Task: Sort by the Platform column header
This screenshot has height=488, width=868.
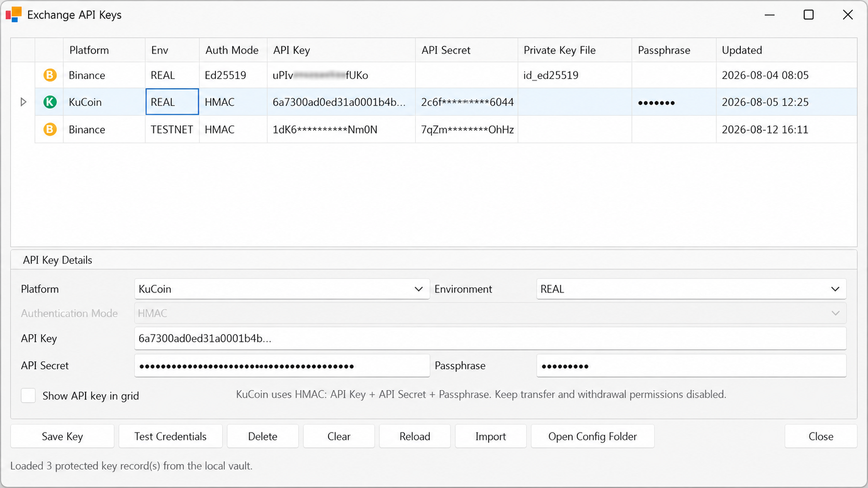Action: pyautogui.click(x=104, y=50)
